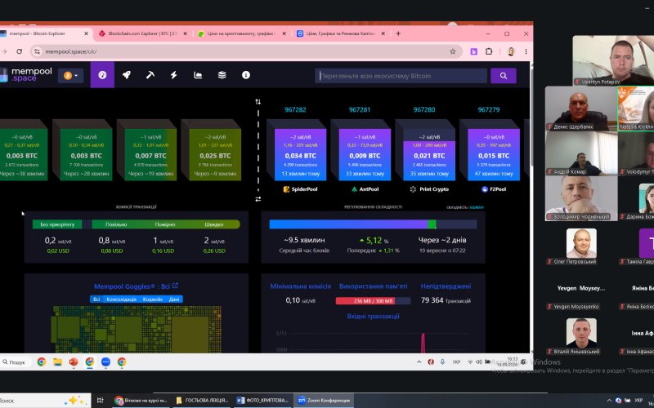
Task: Open the Print Crypto pool link
Action: point(429,189)
